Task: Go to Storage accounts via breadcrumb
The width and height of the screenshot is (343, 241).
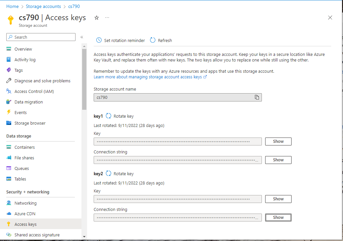Action: (x=43, y=6)
